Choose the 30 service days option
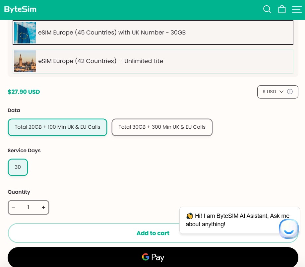The width and height of the screenshot is (305, 267). point(18,167)
